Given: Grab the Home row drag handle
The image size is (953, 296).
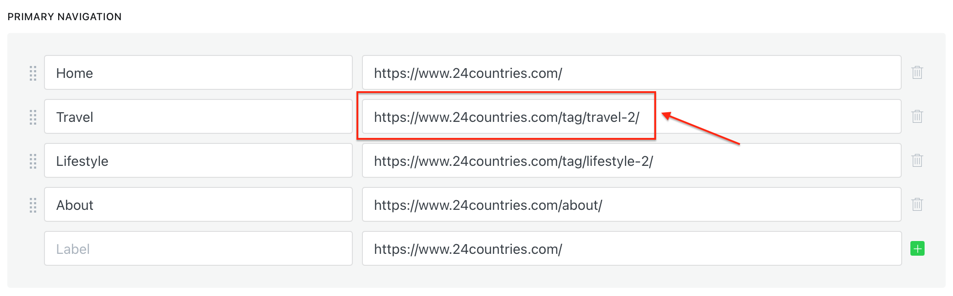Looking at the screenshot, I should [x=33, y=73].
